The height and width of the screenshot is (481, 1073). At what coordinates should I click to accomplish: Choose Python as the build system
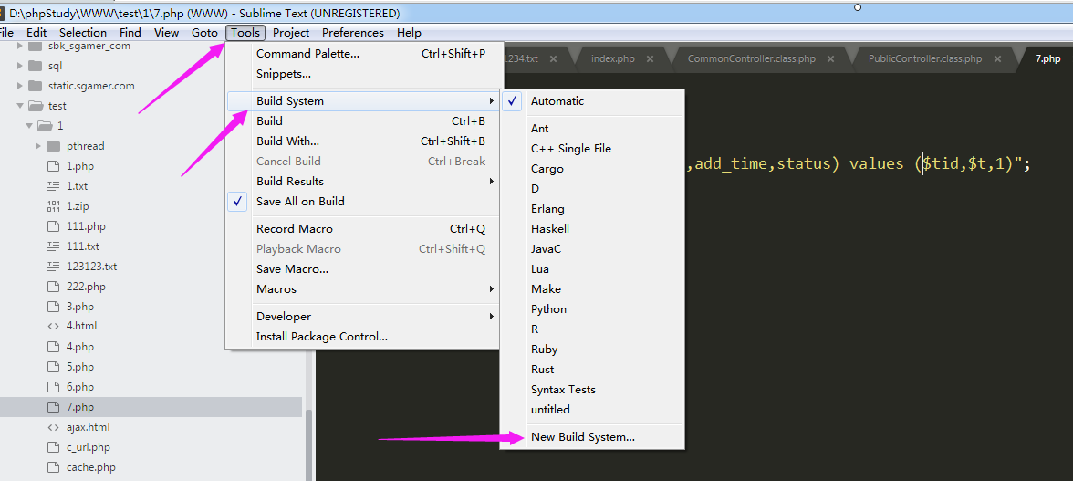548,309
